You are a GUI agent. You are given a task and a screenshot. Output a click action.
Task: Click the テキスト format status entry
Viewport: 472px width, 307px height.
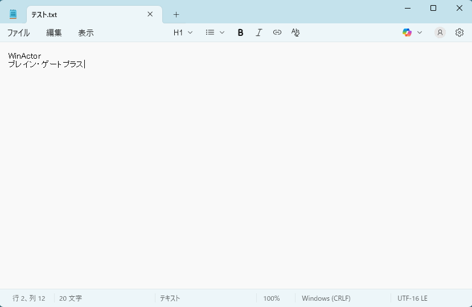coord(170,298)
